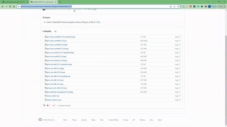Viewport: 227px width, 127px height.
Task: Download gcm-win-x86-2.3.2.zip archive
Action: coord(55,84)
